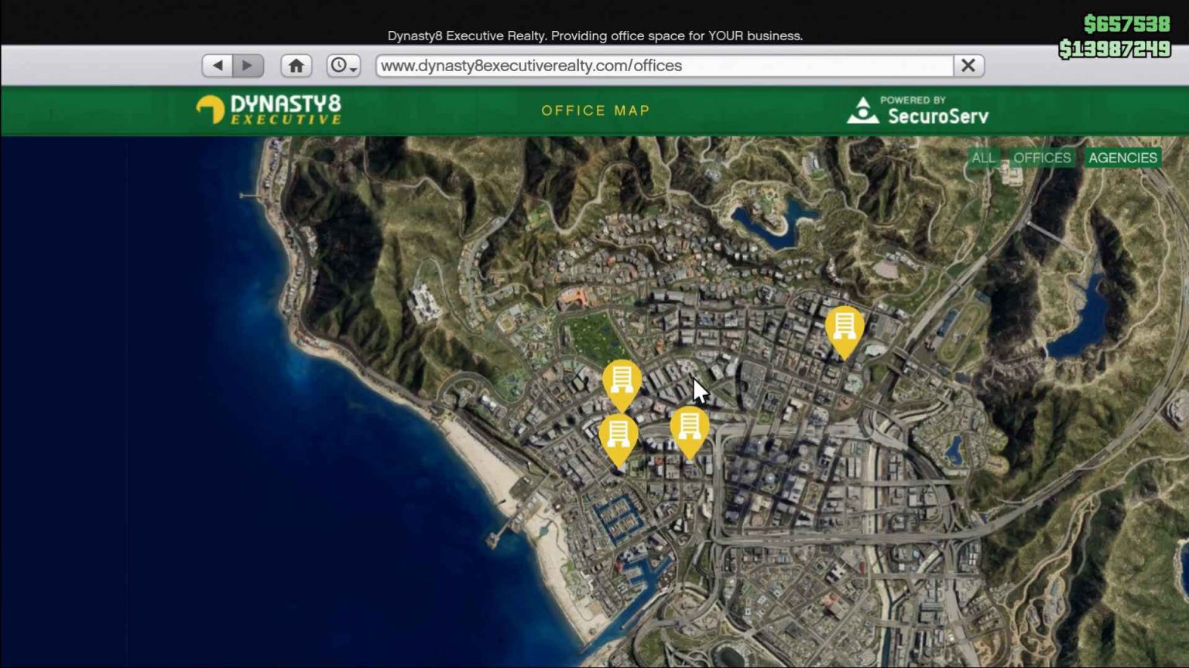
Task: Open the browser home page
Action: coord(296,66)
